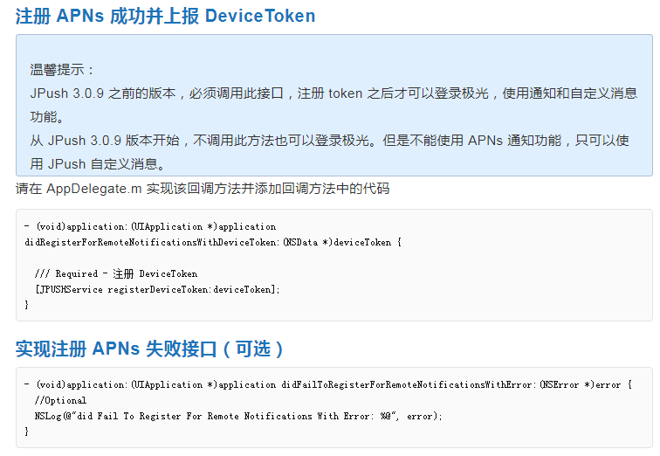
Task: Click the NSLog did Fail To Register line
Action: pyautogui.click(x=238, y=417)
